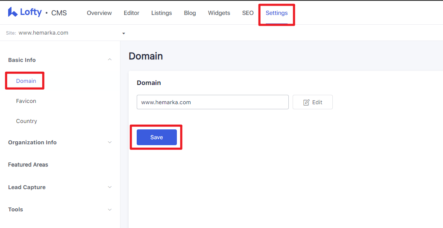
Task: Open the Favicon settings page
Action: point(26,101)
